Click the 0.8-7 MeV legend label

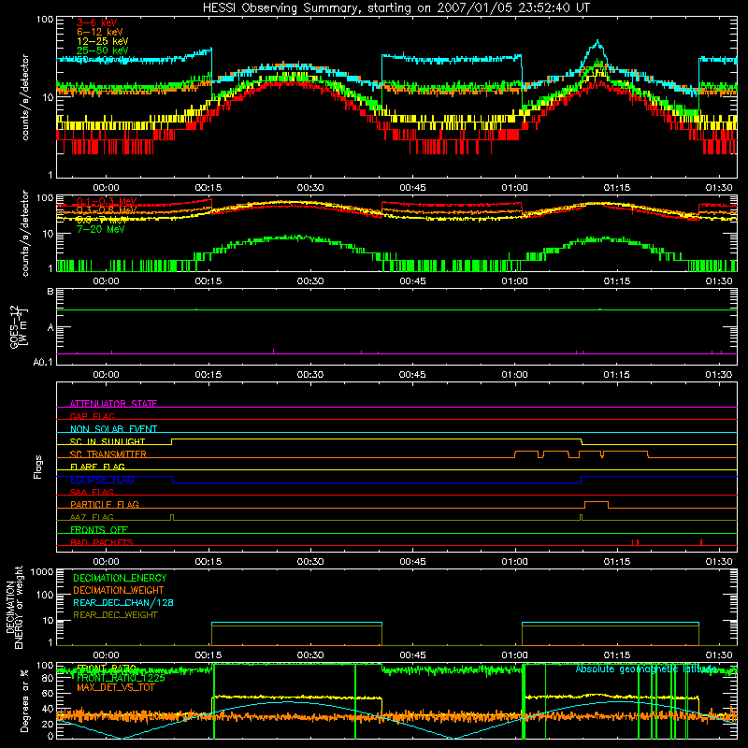(x=102, y=220)
